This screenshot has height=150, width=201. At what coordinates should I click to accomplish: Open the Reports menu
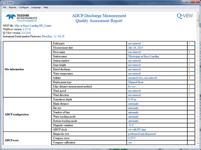coord(12,7)
